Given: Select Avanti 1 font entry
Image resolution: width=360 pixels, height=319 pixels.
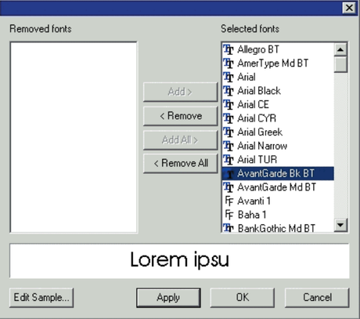Looking at the screenshot, I should (x=278, y=201).
